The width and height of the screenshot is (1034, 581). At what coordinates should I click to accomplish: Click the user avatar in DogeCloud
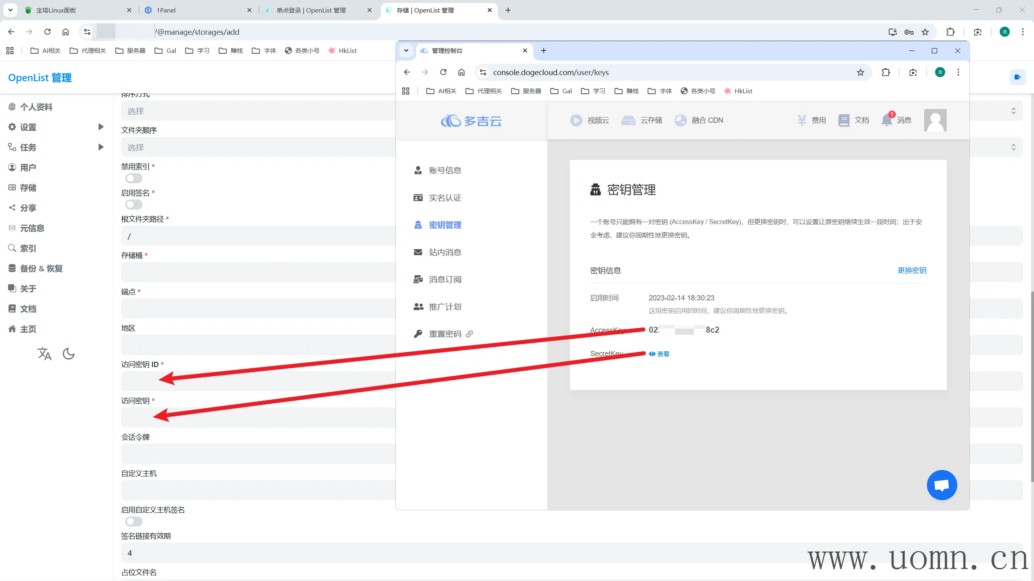tap(935, 120)
